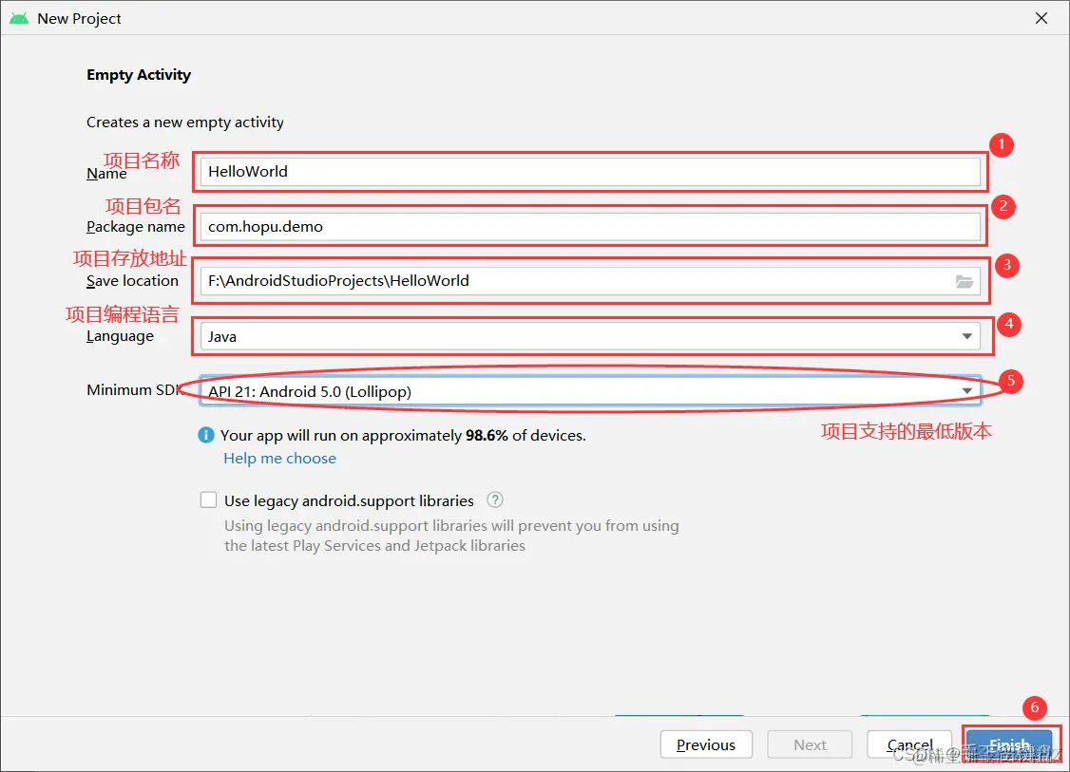Viewport: 1070px width, 772px height.
Task: Click the Name field containing HelloWorld
Action: coord(590,171)
